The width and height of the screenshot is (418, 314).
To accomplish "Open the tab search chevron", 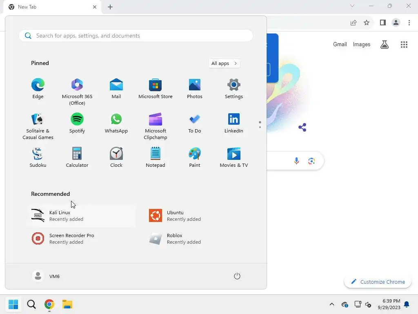I will tap(352, 6).
